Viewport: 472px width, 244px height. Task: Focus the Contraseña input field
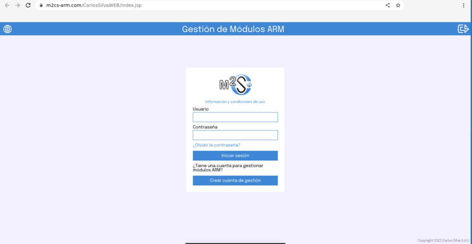point(235,135)
